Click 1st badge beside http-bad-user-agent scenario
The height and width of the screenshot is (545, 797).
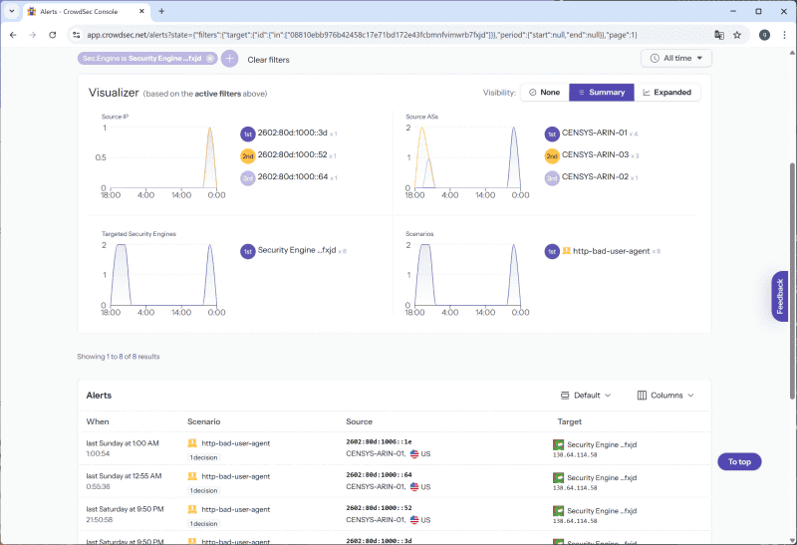point(552,252)
